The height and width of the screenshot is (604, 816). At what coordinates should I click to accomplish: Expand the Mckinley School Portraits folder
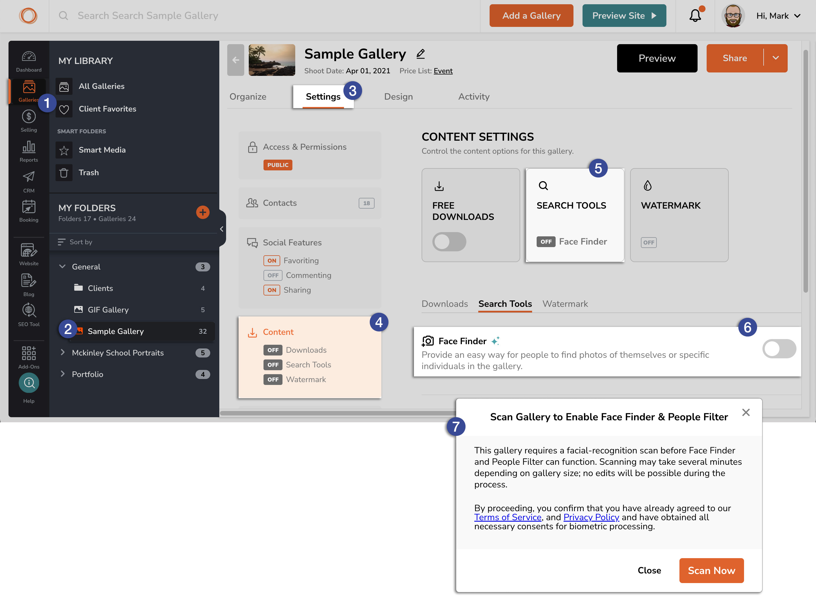point(63,352)
